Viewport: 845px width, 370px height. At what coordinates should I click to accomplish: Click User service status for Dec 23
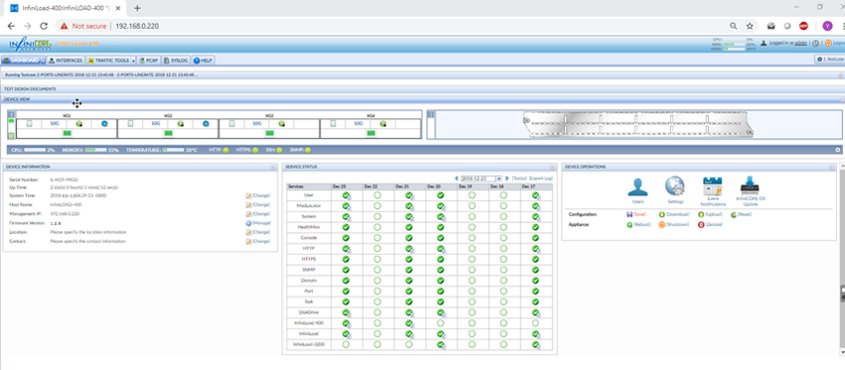tap(346, 195)
